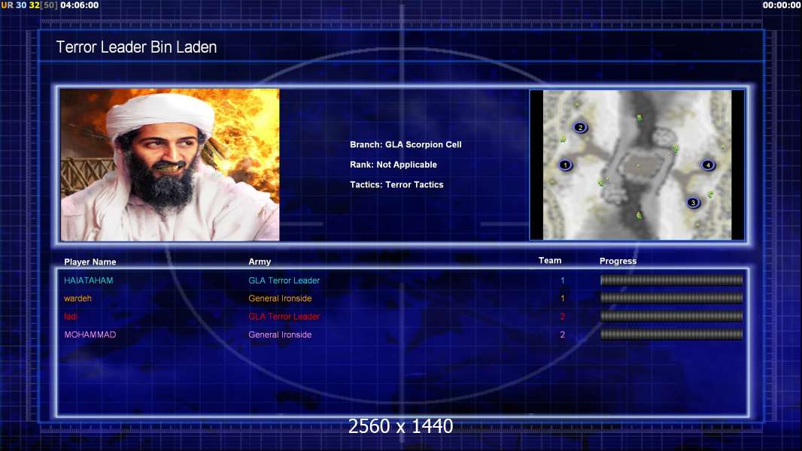Click 'Tactics: Terror Tactics' text
Viewport: 802px width, 451px height.
click(396, 184)
